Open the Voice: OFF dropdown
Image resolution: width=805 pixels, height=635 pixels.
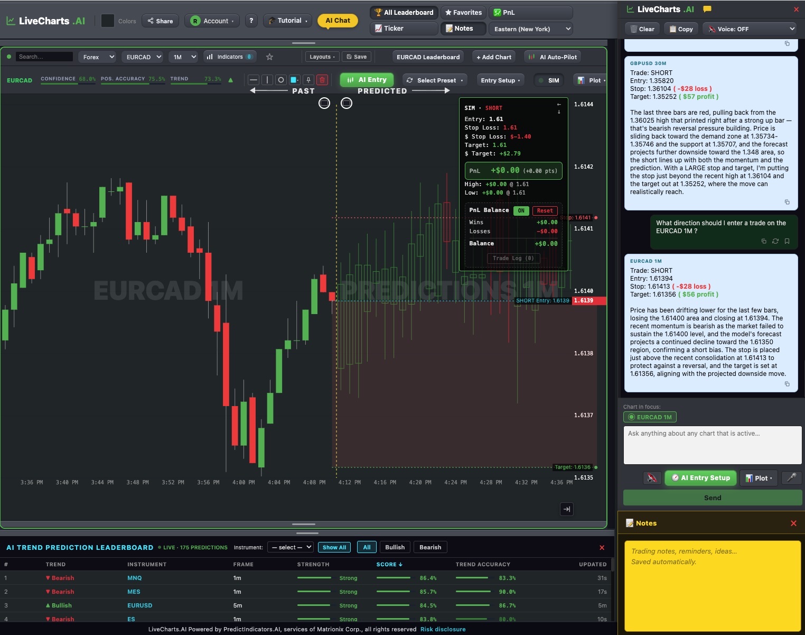pyautogui.click(x=750, y=29)
